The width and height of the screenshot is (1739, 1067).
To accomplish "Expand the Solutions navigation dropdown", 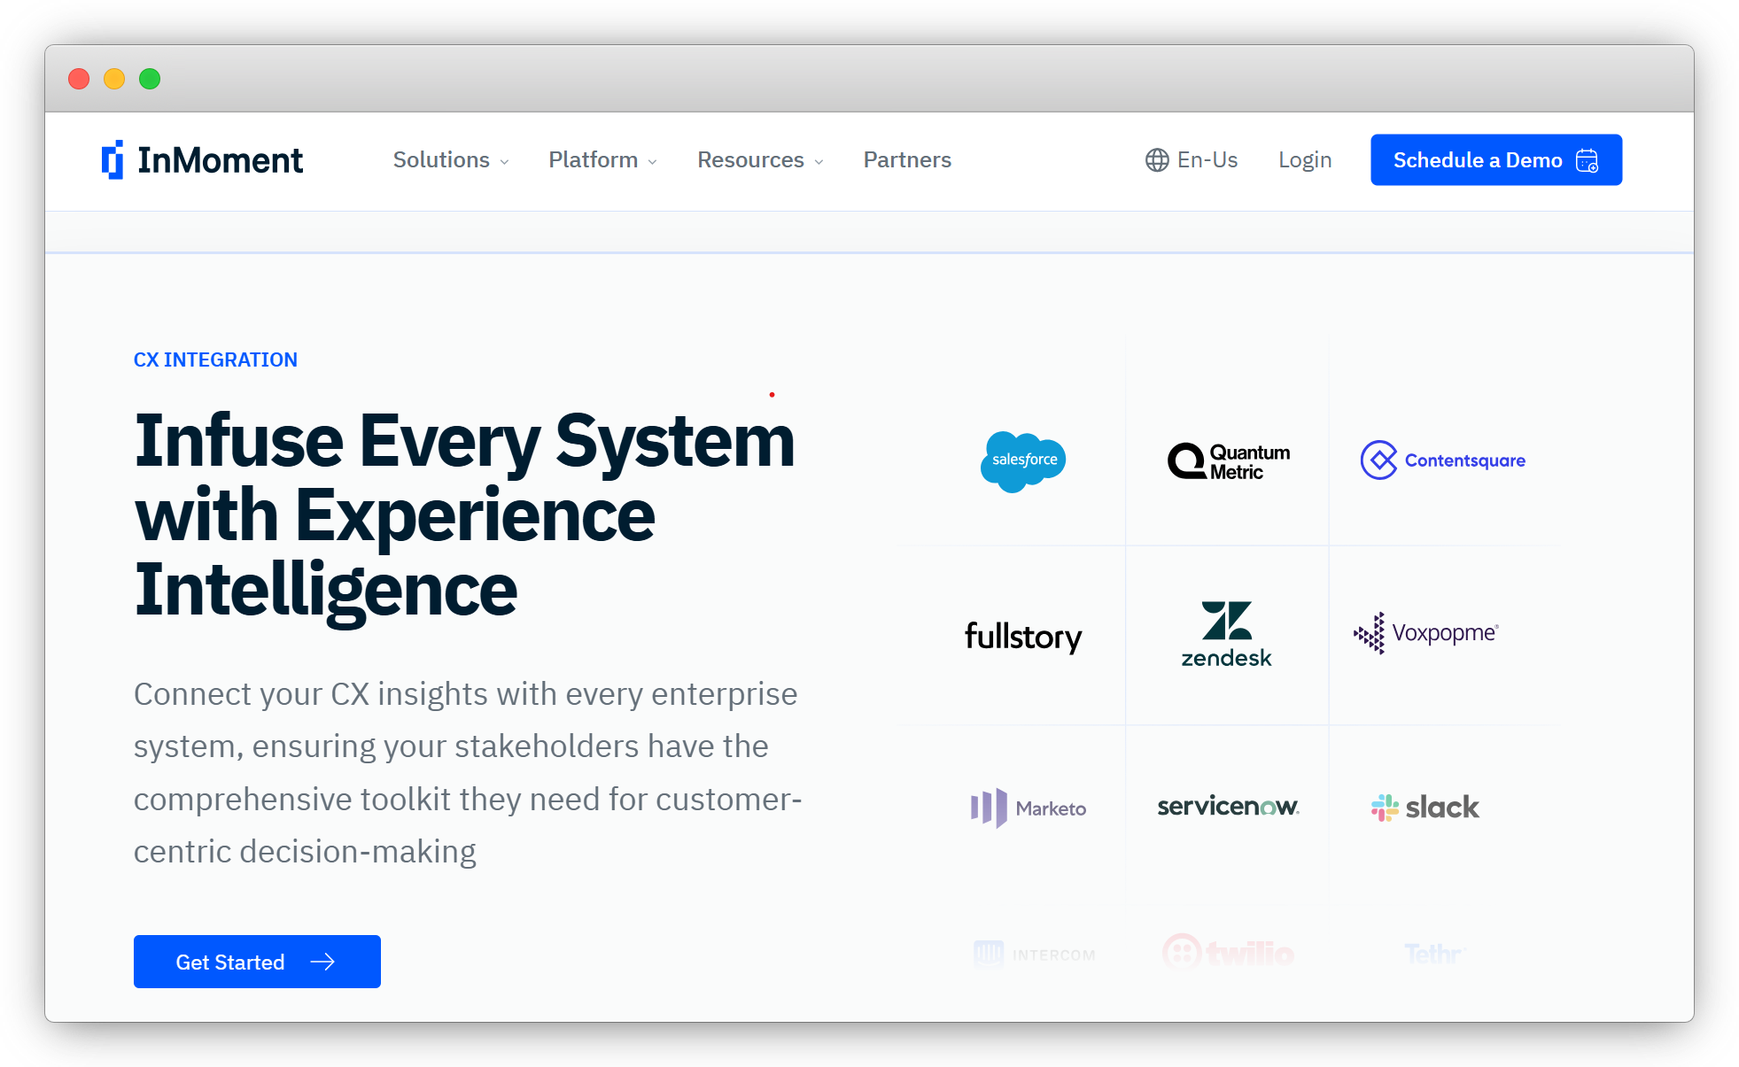I will pos(450,159).
